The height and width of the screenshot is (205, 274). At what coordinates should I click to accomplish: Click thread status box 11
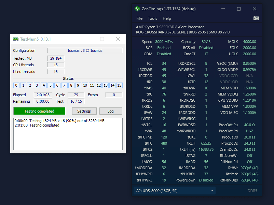pos(92,85)
